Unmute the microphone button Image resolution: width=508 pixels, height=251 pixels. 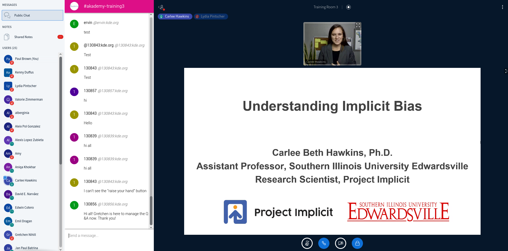pyautogui.click(x=307, y=243)
